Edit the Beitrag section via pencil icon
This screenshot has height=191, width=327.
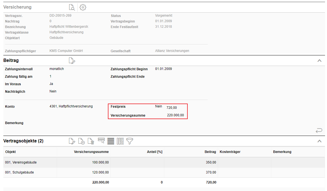click(x=72, y=61)
